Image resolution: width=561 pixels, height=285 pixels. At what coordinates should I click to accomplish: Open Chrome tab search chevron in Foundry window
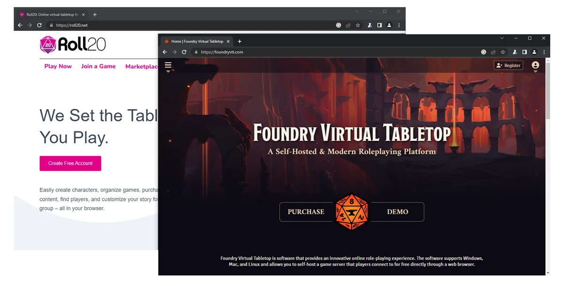coord(502,38)
